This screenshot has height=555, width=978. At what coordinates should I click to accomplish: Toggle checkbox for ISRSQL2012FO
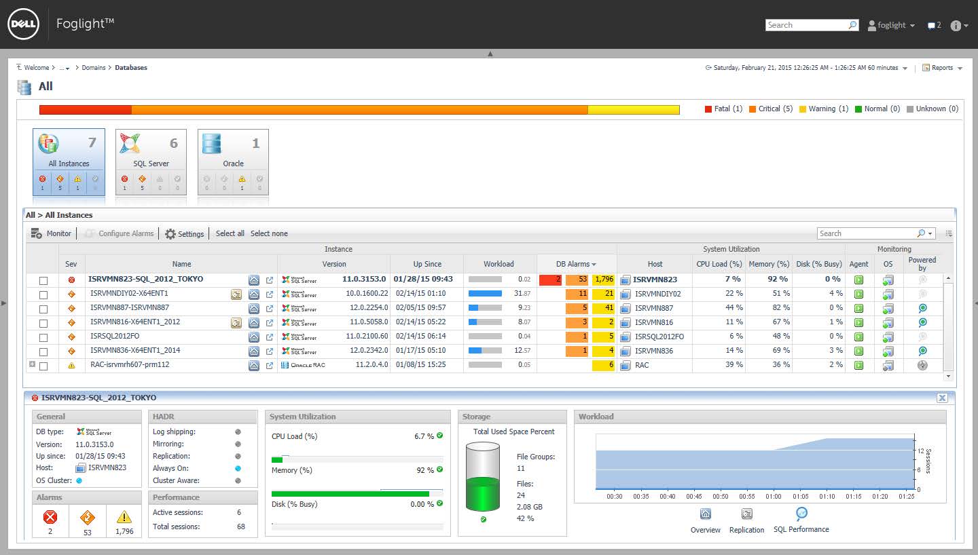coord(43,337)
